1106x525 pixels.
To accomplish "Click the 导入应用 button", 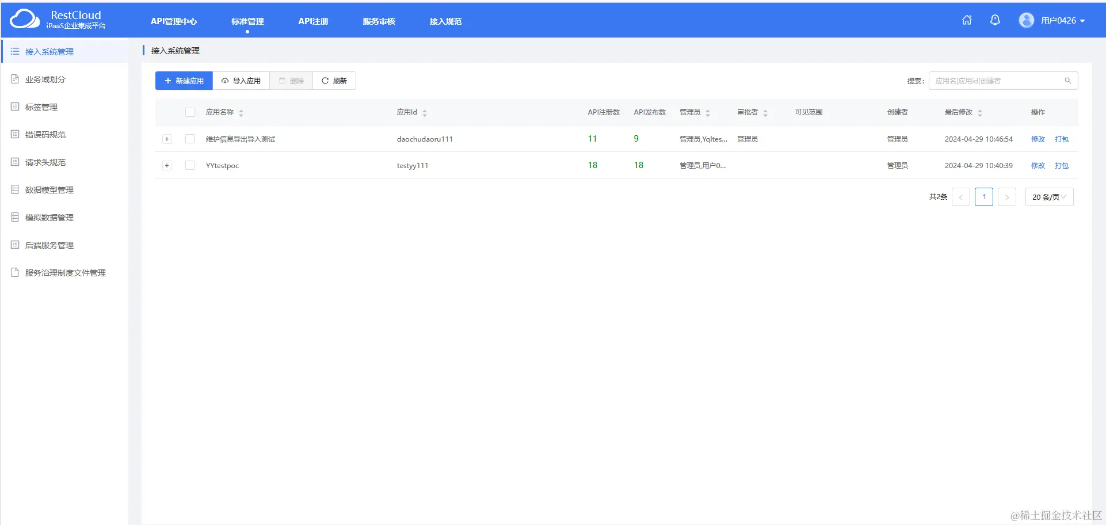I will click(241, 81).
